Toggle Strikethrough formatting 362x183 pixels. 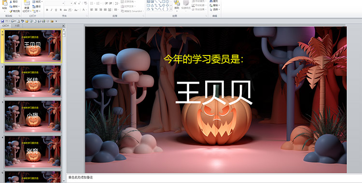[65, 10]
